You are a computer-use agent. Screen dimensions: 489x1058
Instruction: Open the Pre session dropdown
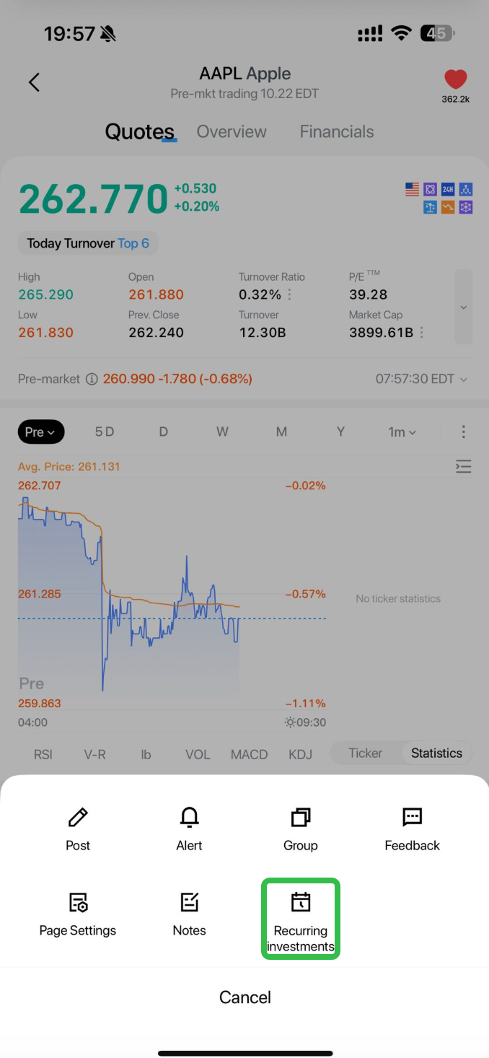point(41,432)
